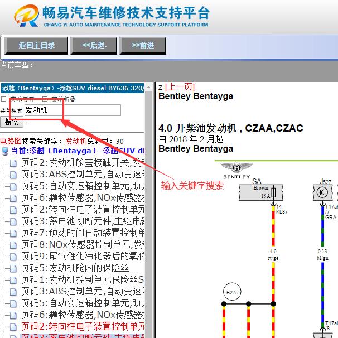Click the platform logo beside 畅易汽车维修技术支持平台

27,16
